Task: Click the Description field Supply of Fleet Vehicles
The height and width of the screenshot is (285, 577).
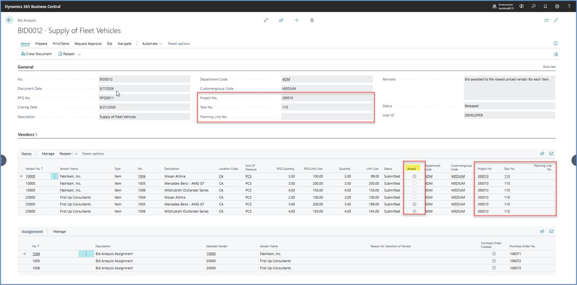Action: [144, 117]
